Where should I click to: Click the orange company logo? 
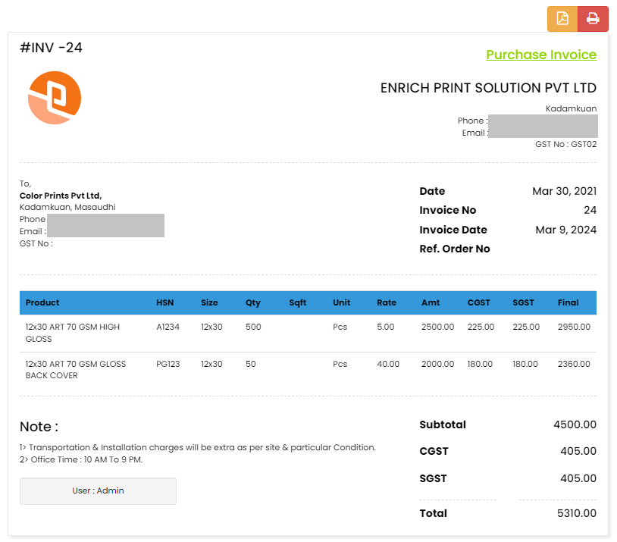pos(55,98)
